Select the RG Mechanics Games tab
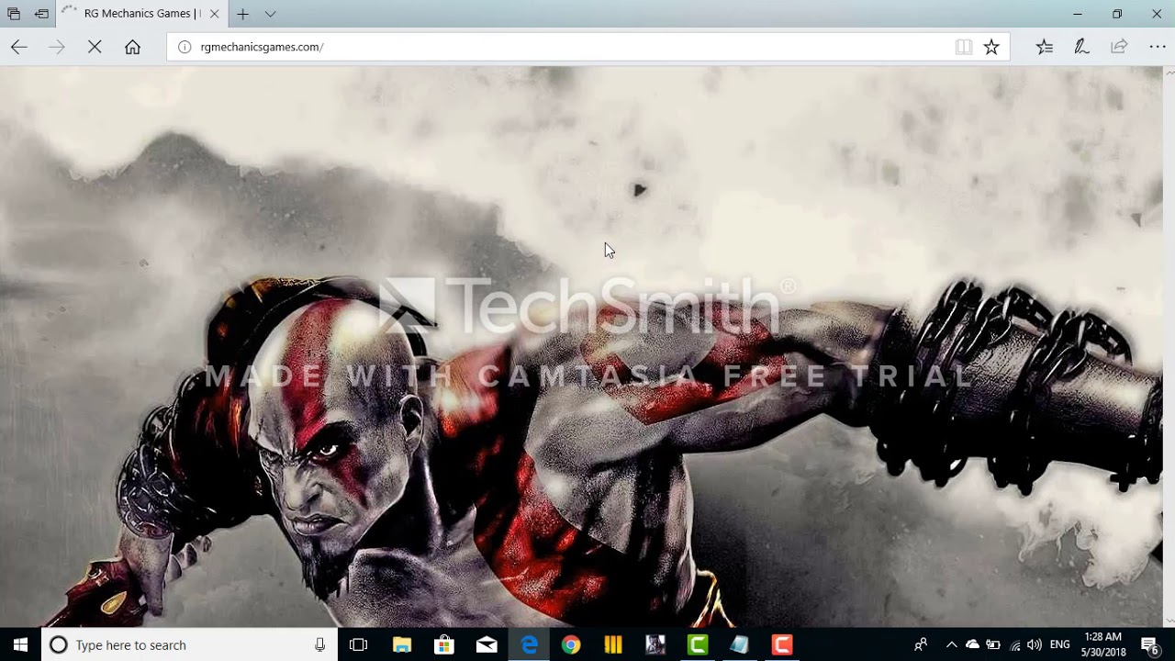Image resolution: width=1175 pixels, height=661 pixels. (x=141, y=14)
